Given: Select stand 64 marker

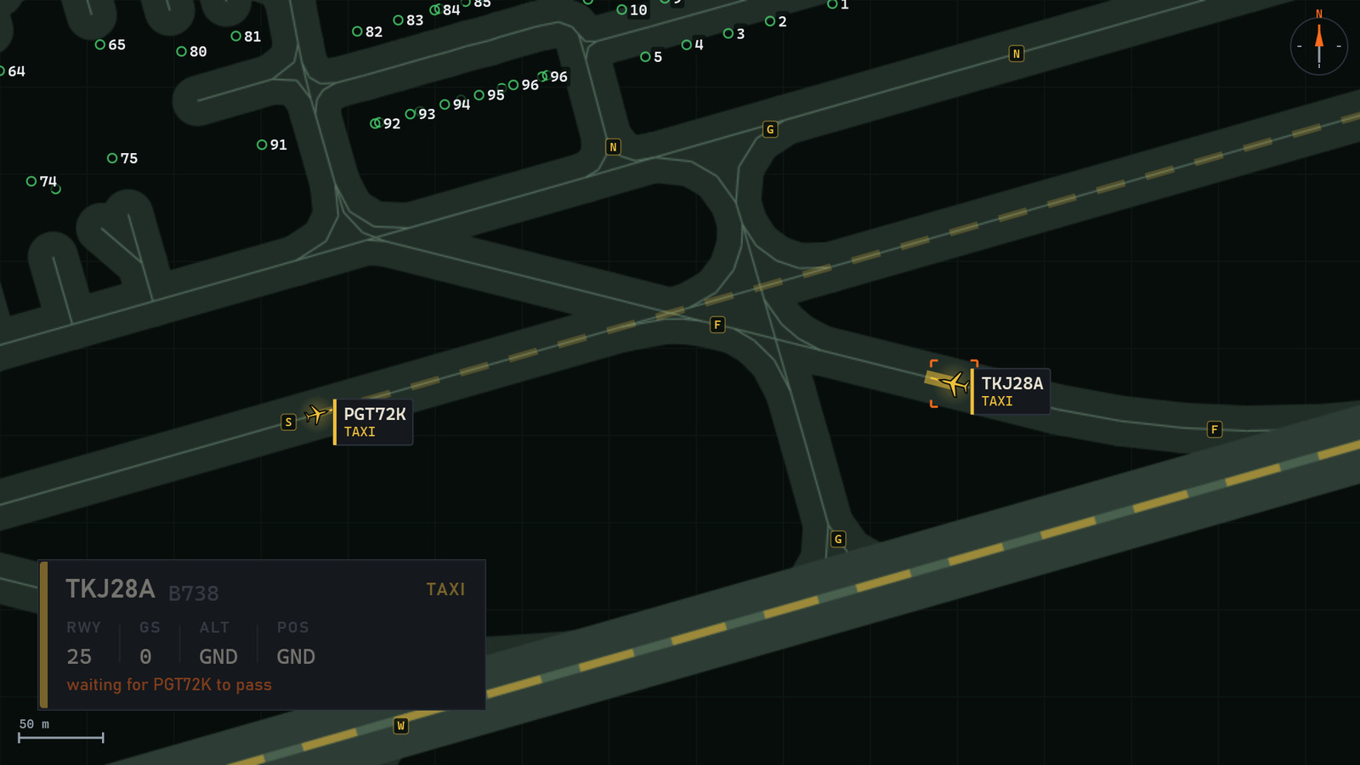Looking at the screenshot, I should click(2, 71).
